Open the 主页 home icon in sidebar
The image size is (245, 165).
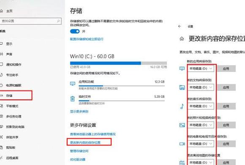pyautogui.click(x=1, y=11)
